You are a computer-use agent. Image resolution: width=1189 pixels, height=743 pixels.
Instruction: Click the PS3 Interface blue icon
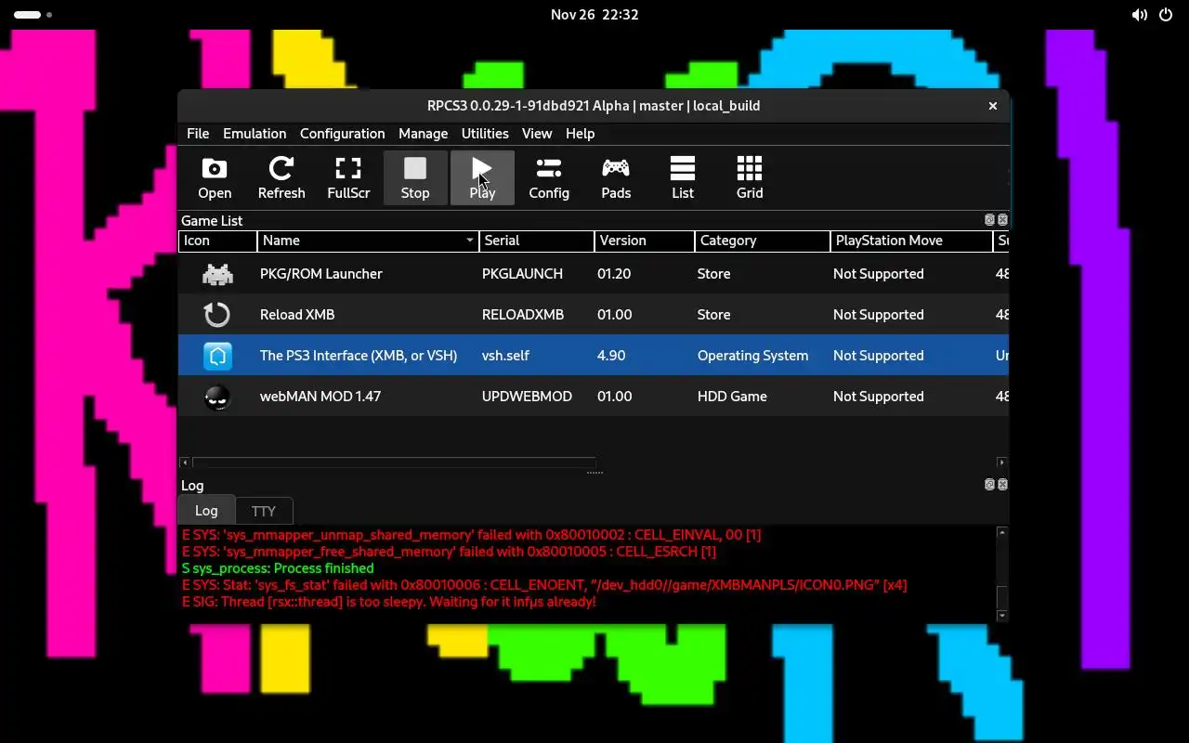tap(217, 356)
